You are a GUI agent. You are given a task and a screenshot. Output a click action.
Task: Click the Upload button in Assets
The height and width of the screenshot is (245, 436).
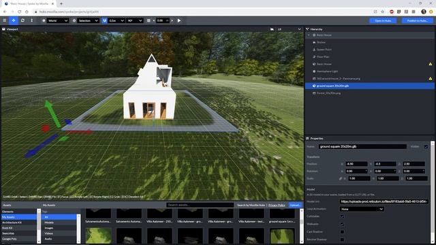[295, 205]
